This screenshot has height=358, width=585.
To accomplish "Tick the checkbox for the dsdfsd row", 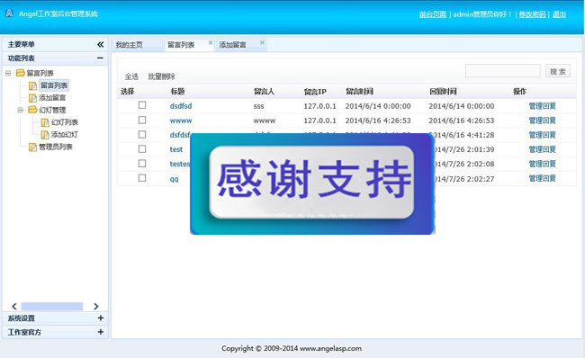I will [x=142, y=105].
